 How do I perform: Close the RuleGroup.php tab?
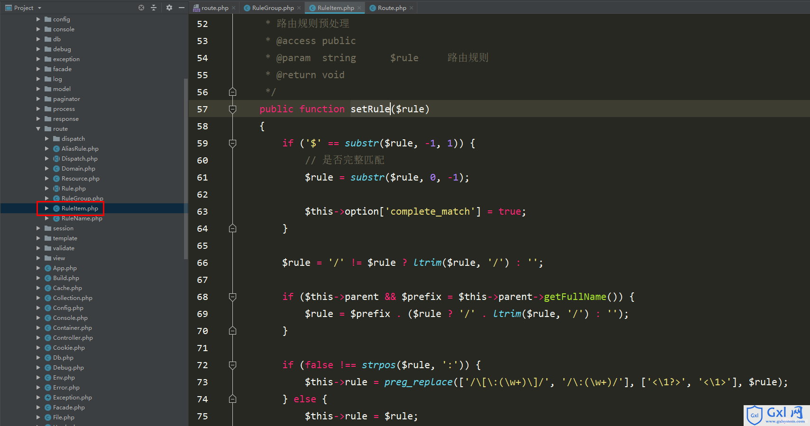pos(299,8)
